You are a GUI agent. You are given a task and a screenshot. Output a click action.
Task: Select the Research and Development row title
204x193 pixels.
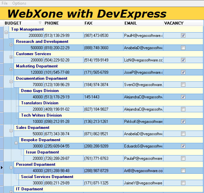coord(42,42)
